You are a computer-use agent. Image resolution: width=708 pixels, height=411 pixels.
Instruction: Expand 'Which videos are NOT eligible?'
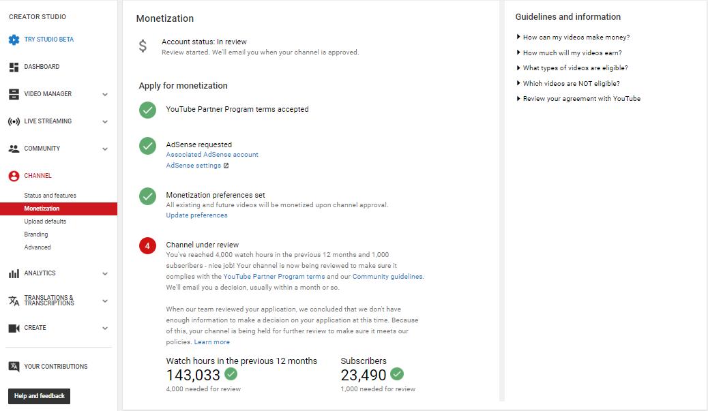click(x=568, y=83)
